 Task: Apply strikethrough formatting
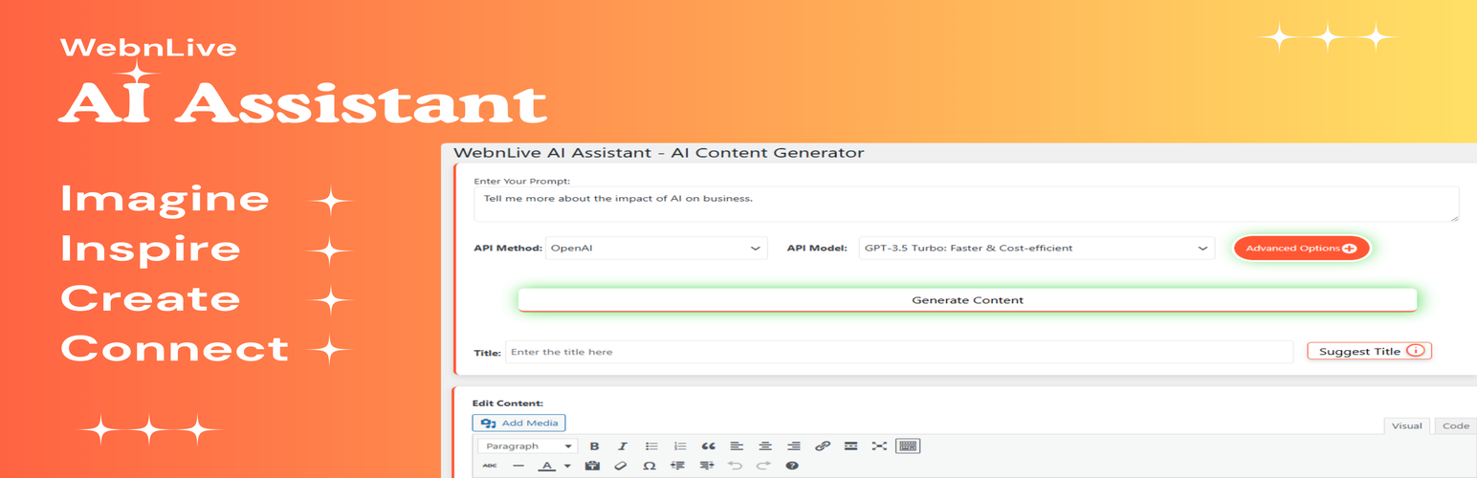coord(490,467)
